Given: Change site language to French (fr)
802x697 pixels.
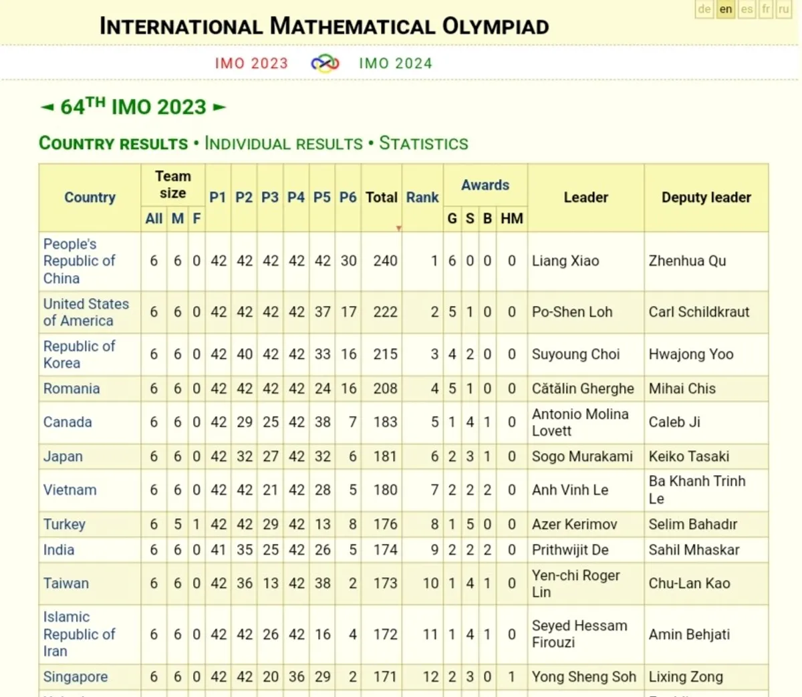Looking at the screenshot, I should point(766,9).
